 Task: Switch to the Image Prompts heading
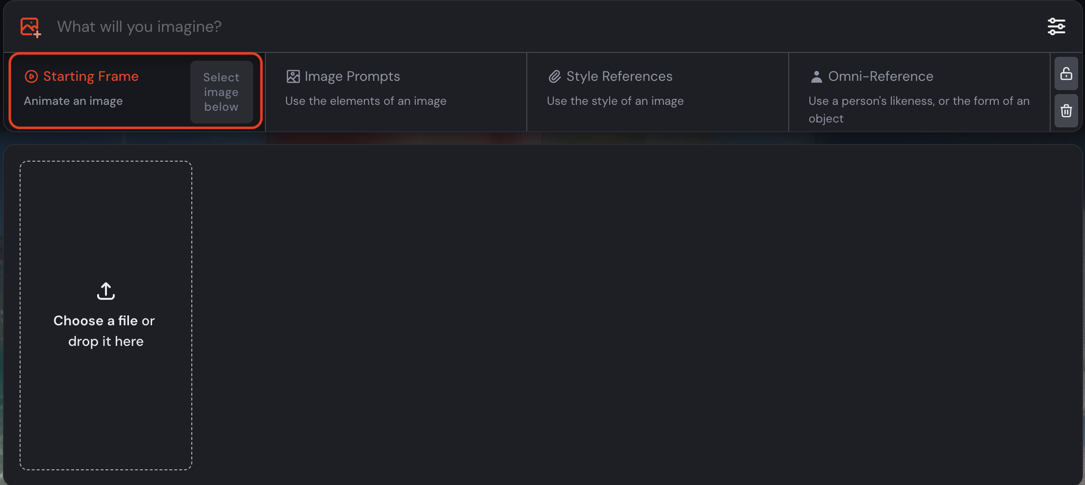click(x=352, y=76)
